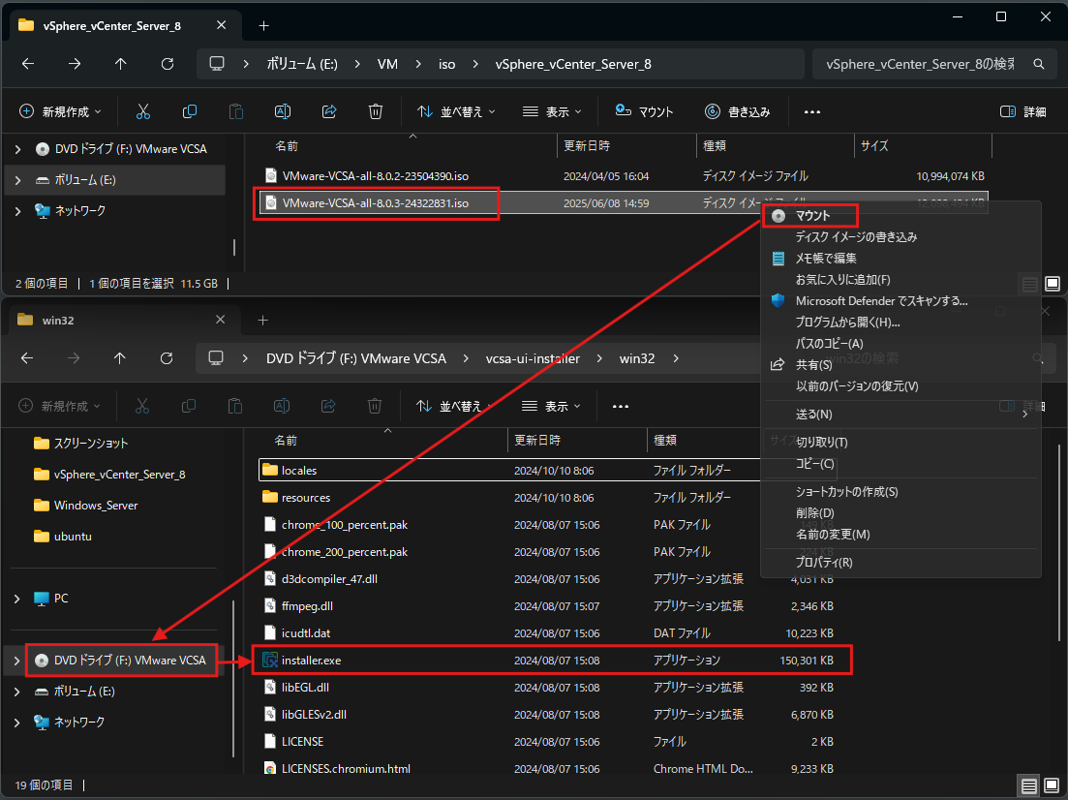
Task: Add a new tab in the win32 window
Action: coord(263,321)
